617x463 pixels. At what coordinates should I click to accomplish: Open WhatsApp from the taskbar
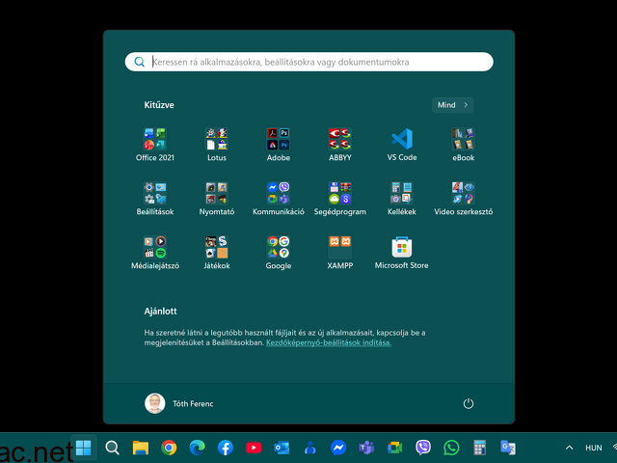pyautogui.click(x=451, y=448)
